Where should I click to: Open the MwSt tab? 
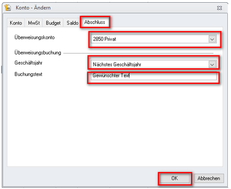click(x=34, y=23)
